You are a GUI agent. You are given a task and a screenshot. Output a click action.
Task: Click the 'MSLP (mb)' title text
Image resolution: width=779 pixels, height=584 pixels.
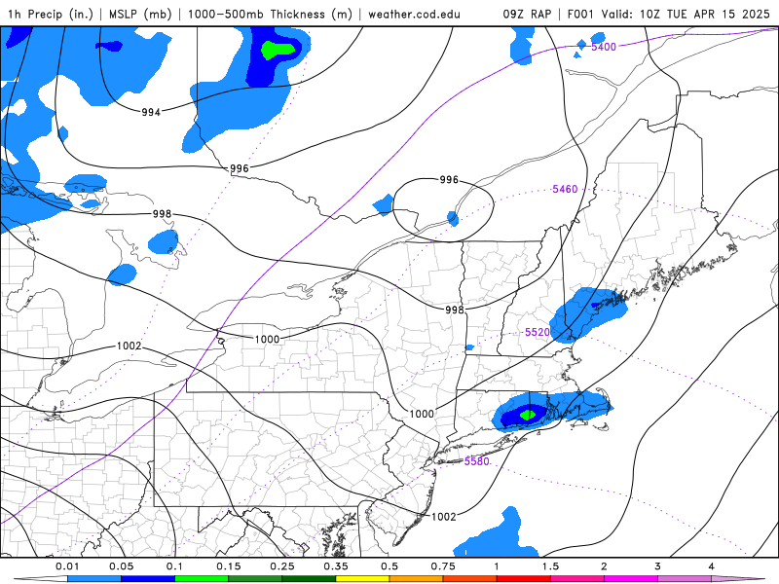click(x=139, y=14)
